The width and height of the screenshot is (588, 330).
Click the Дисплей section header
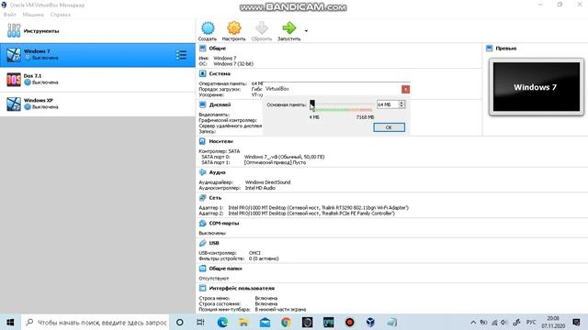(220, 104)
